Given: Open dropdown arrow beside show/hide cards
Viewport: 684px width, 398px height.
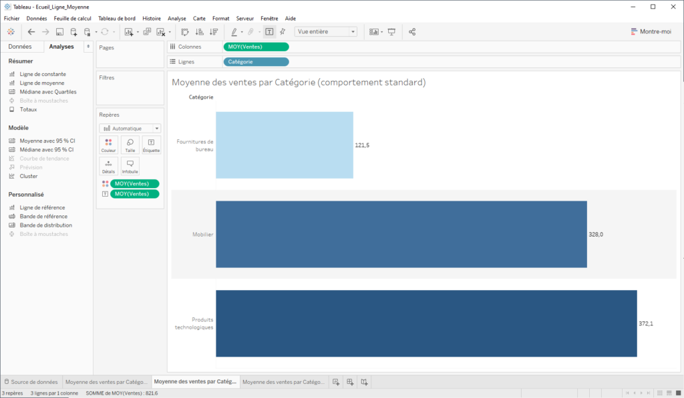Looking at the screenshot, I should click(x=381, y=32).
